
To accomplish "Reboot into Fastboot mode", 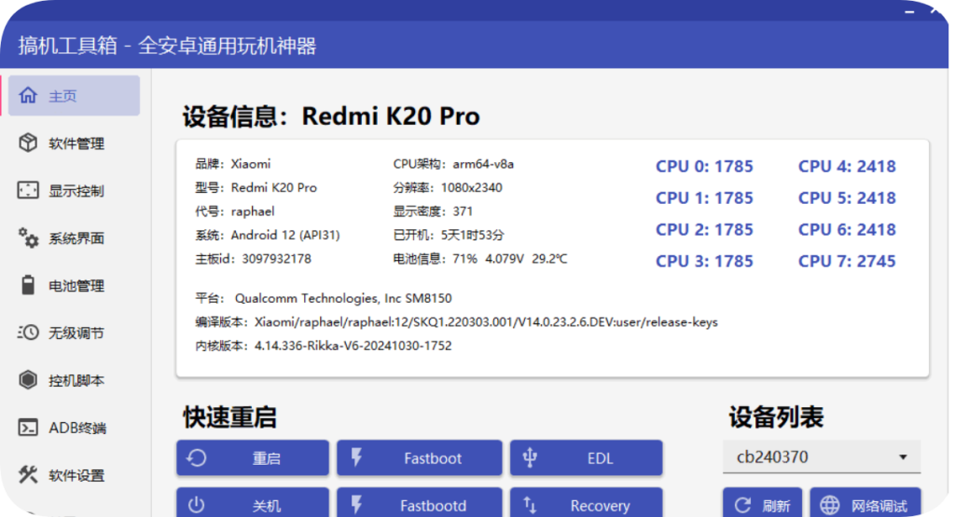I will pyautogui.click(x=420, y=458).
